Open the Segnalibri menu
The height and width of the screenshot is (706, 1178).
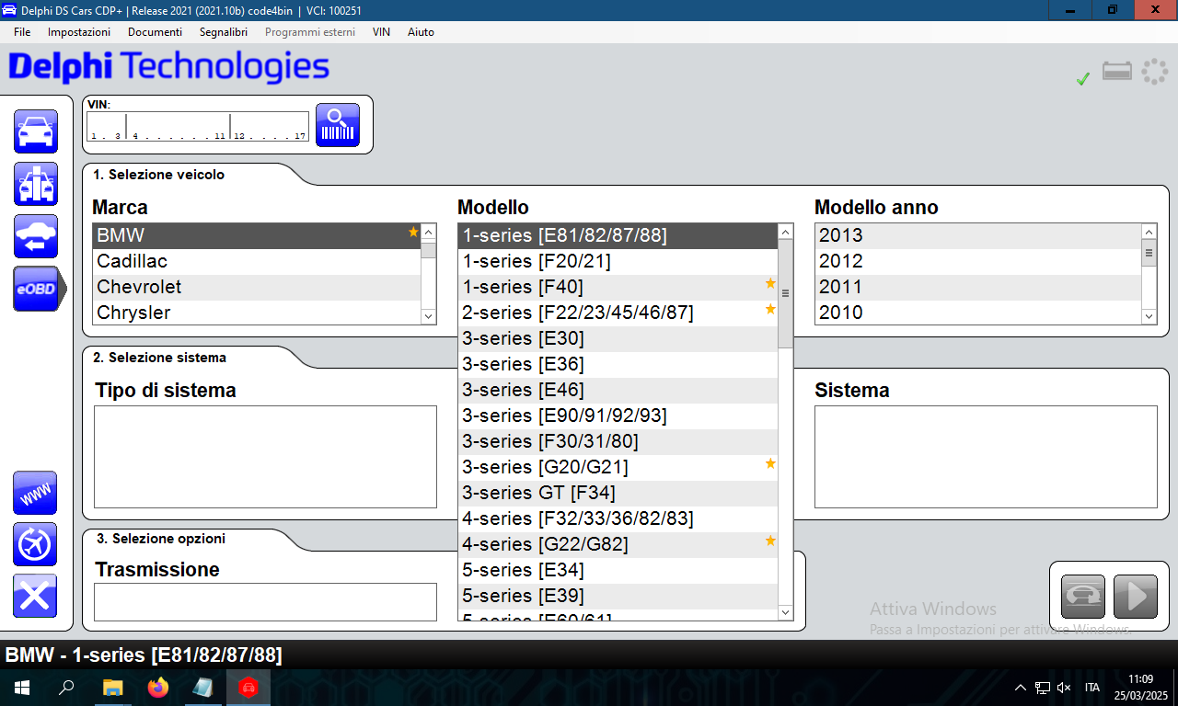click(224, 31)
